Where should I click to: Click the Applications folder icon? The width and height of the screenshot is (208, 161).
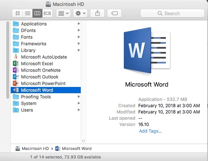click(x=16, y=24)
